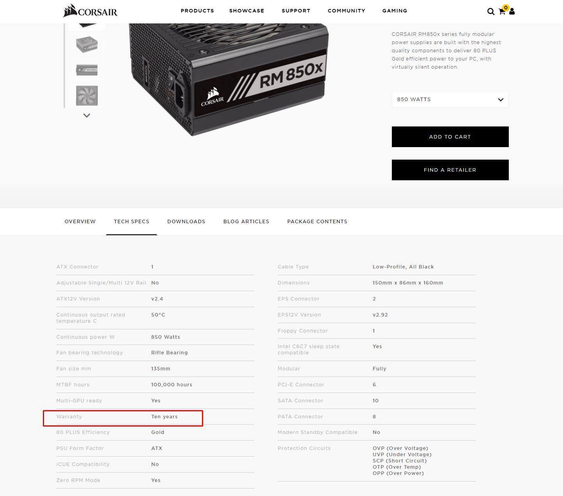Show next thumbnails with down chevron

coord(87,116)
